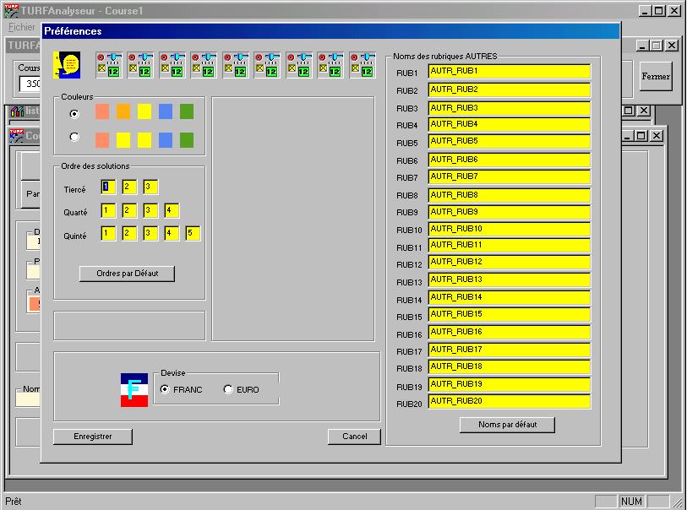This screenshot has width=687, height=510.
Task: Edit the RUB18 name field AUTR_RUB18
Action: click(x=509, y=367)
